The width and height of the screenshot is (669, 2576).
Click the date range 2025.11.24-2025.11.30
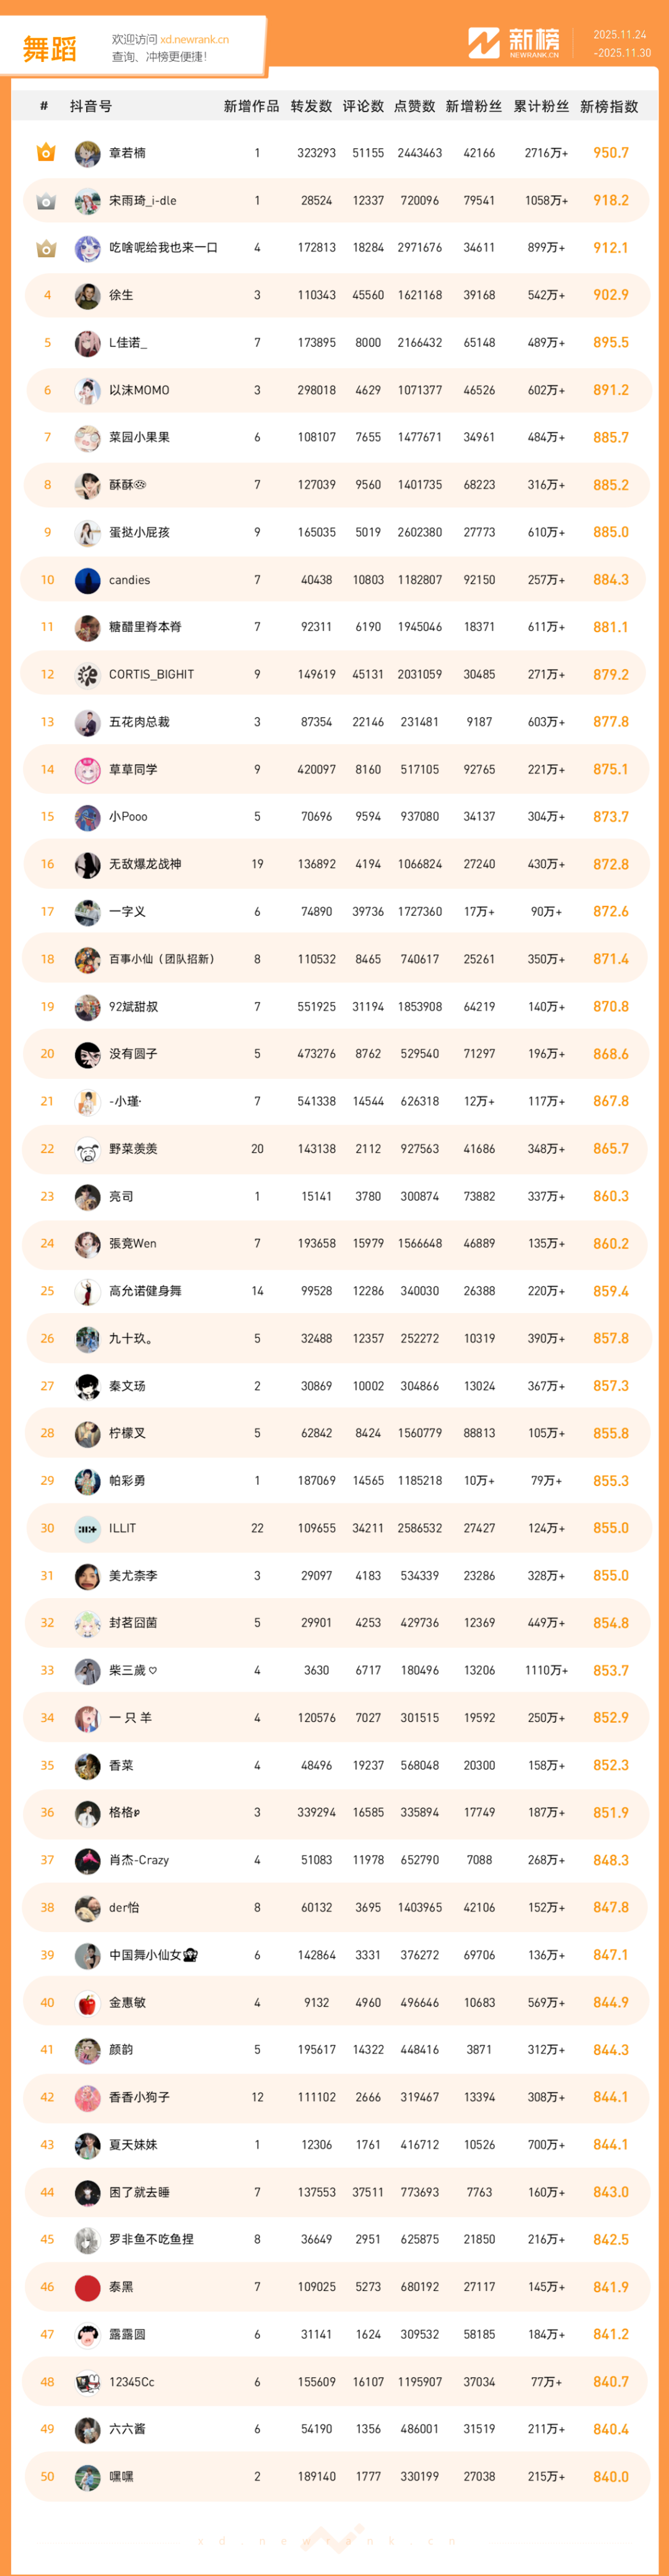(x=621, y=44)
